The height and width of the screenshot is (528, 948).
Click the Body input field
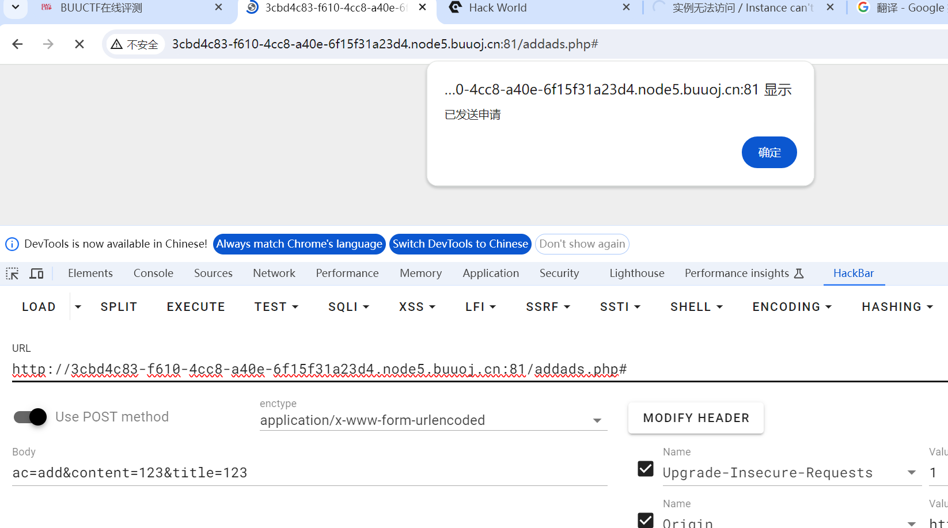[310, 473]
